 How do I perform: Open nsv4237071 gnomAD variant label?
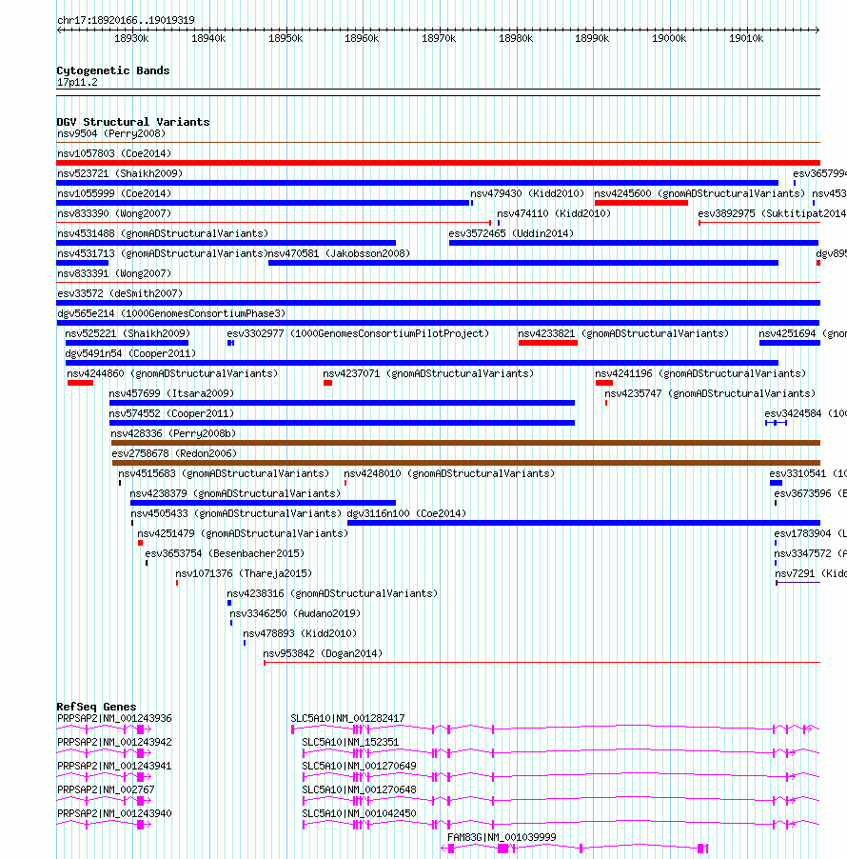[428, 373]
